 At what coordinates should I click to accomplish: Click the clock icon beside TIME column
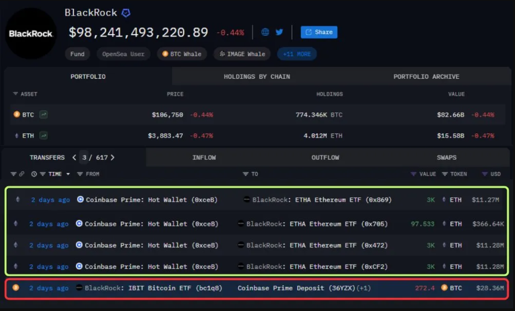[34, 174]
